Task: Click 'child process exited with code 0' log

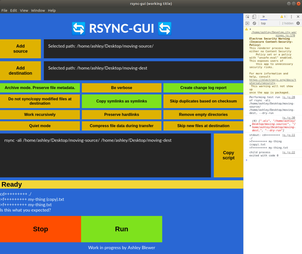Action: click(264, 154)
